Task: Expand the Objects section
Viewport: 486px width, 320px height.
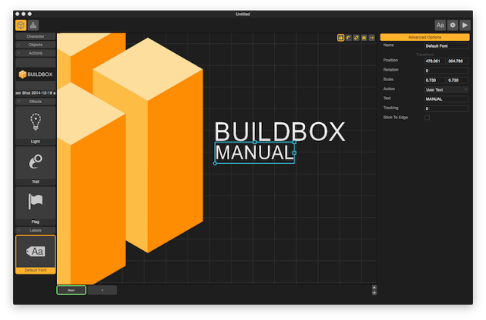Action: (x=36, y=45)
